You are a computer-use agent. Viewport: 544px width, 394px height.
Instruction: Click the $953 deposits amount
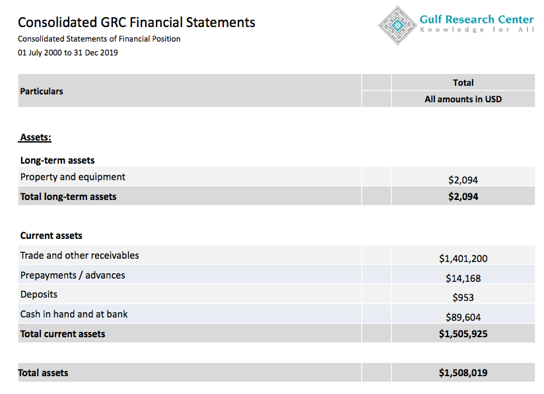point(463,298)
